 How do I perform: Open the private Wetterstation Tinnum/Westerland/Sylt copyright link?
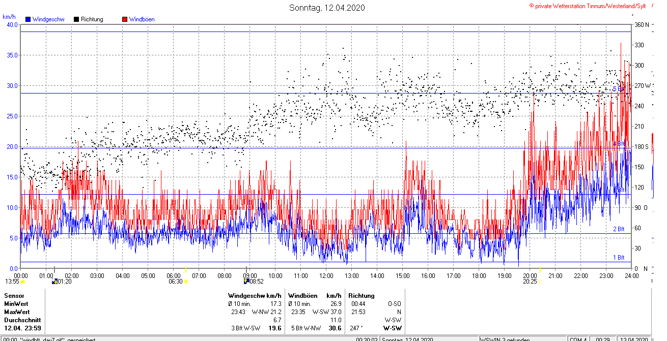(x=588, y=6)
